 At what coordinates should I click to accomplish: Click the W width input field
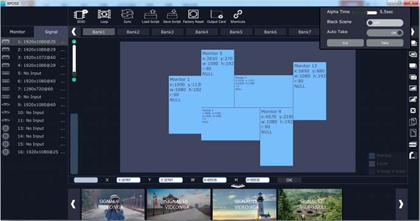click(214, 180)
